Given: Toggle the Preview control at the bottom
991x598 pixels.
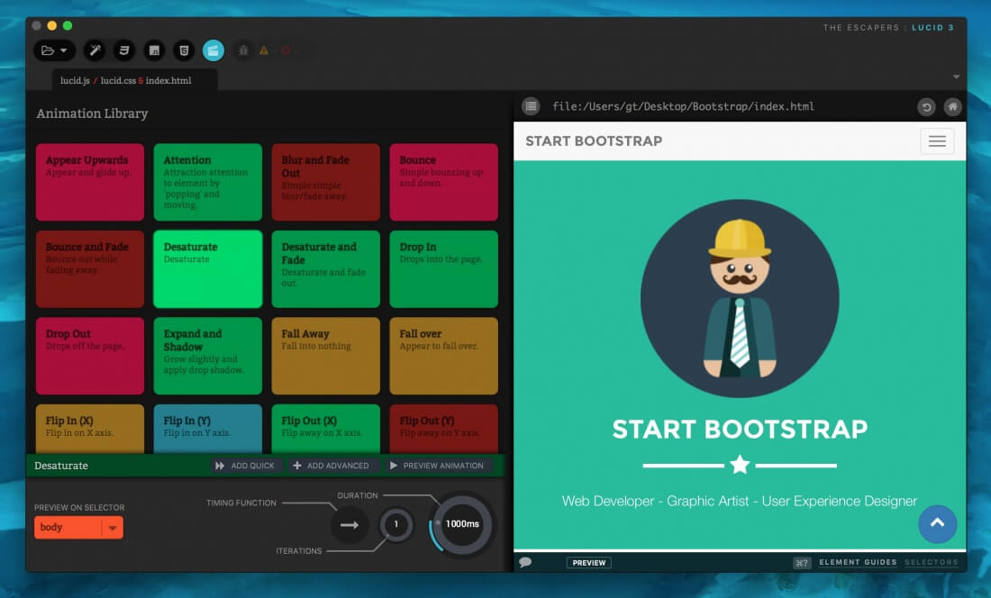Looking at the screenshot, I should [588, 562].
